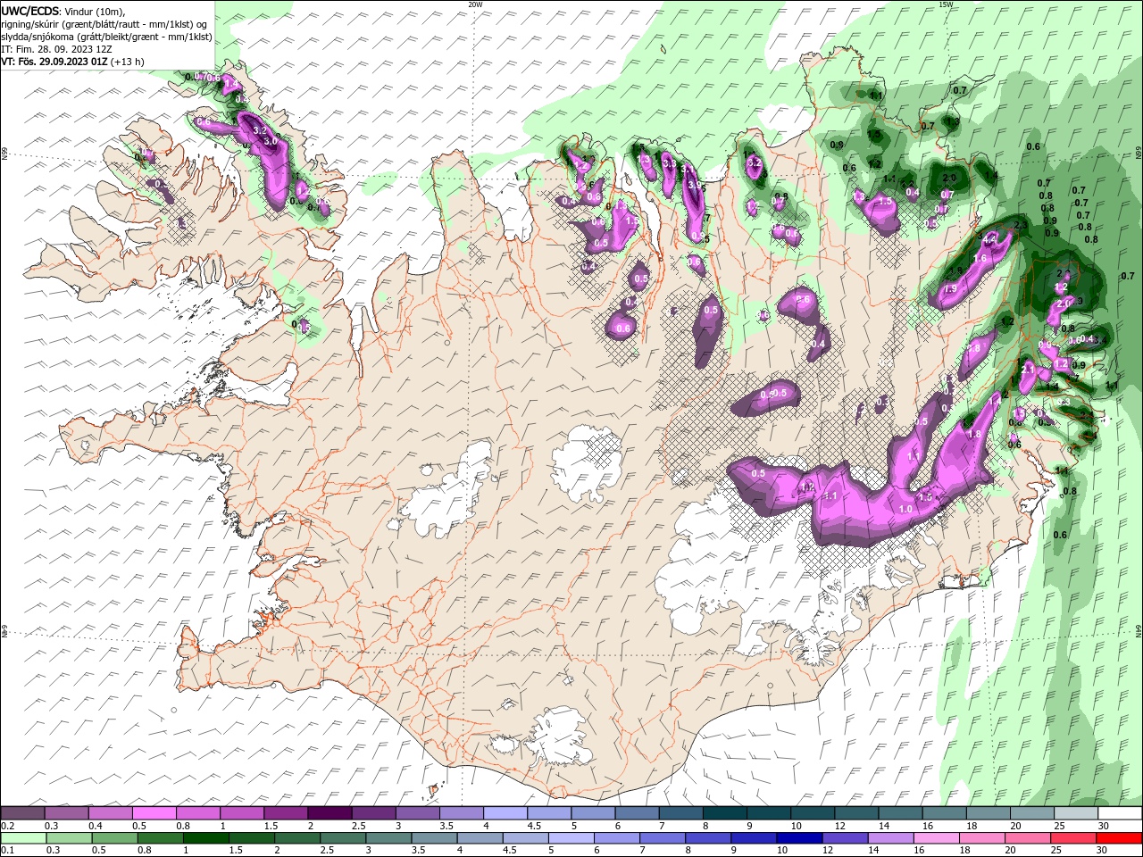The image size is (1143, 857).
Task: Click the initial time 'IT: Fim. 28. 09. 2023 12Z'
Action: 56,49
